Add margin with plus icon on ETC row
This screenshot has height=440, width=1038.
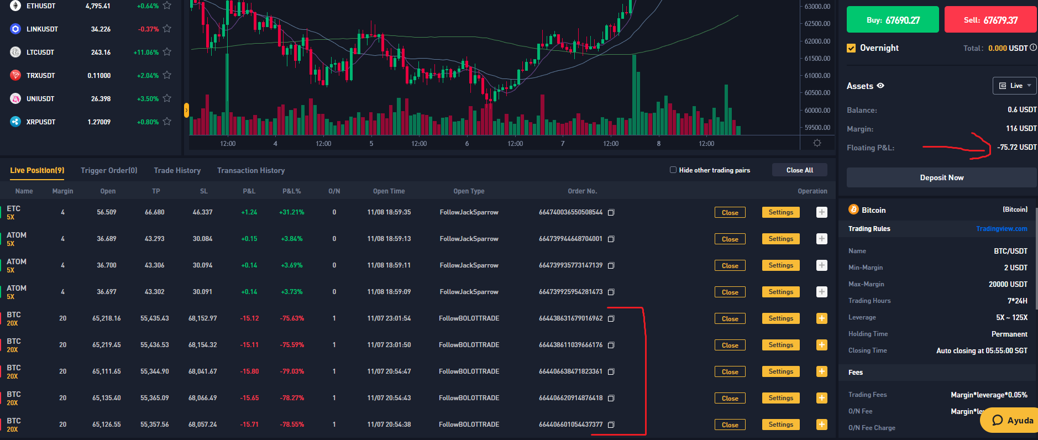[x=822, y=212]
